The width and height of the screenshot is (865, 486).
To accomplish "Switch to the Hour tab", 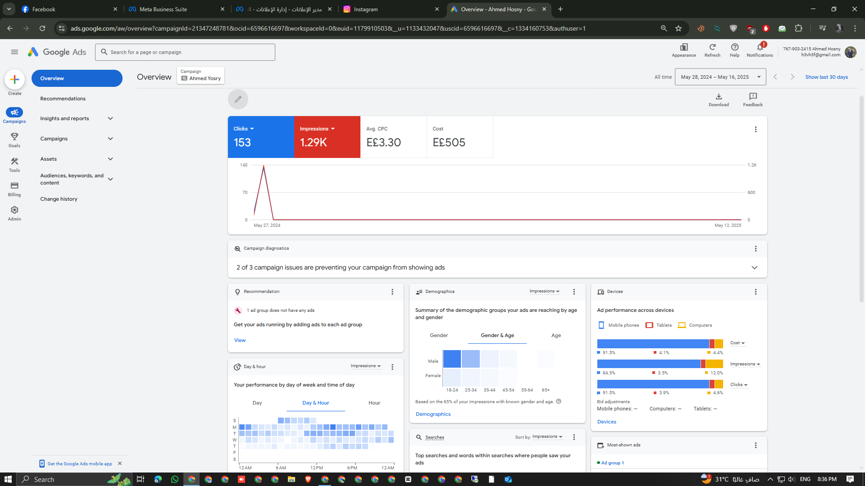I will (374, 403).
